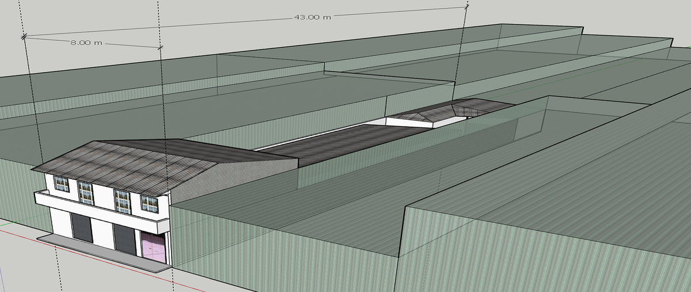Image resolution: width=691 pixels, height=292 pixels.
Task: Select the green wall left of house
Action: 17,190
